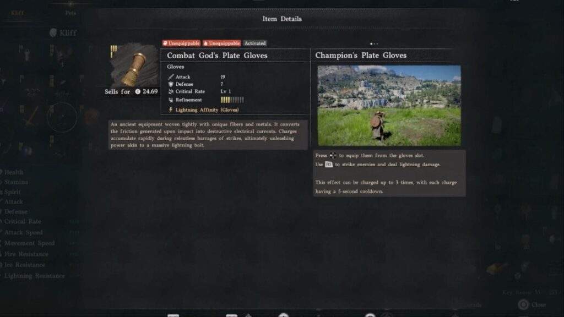Click the R1 button icon in the hint
The height and width of the screenshot is (317, 564).
(329, 164)
